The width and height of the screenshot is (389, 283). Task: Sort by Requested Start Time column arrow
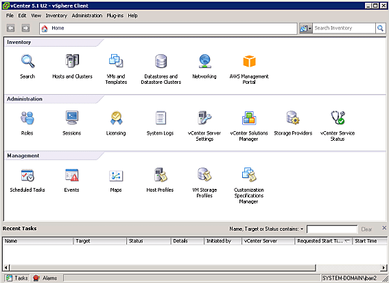(347, 241)
